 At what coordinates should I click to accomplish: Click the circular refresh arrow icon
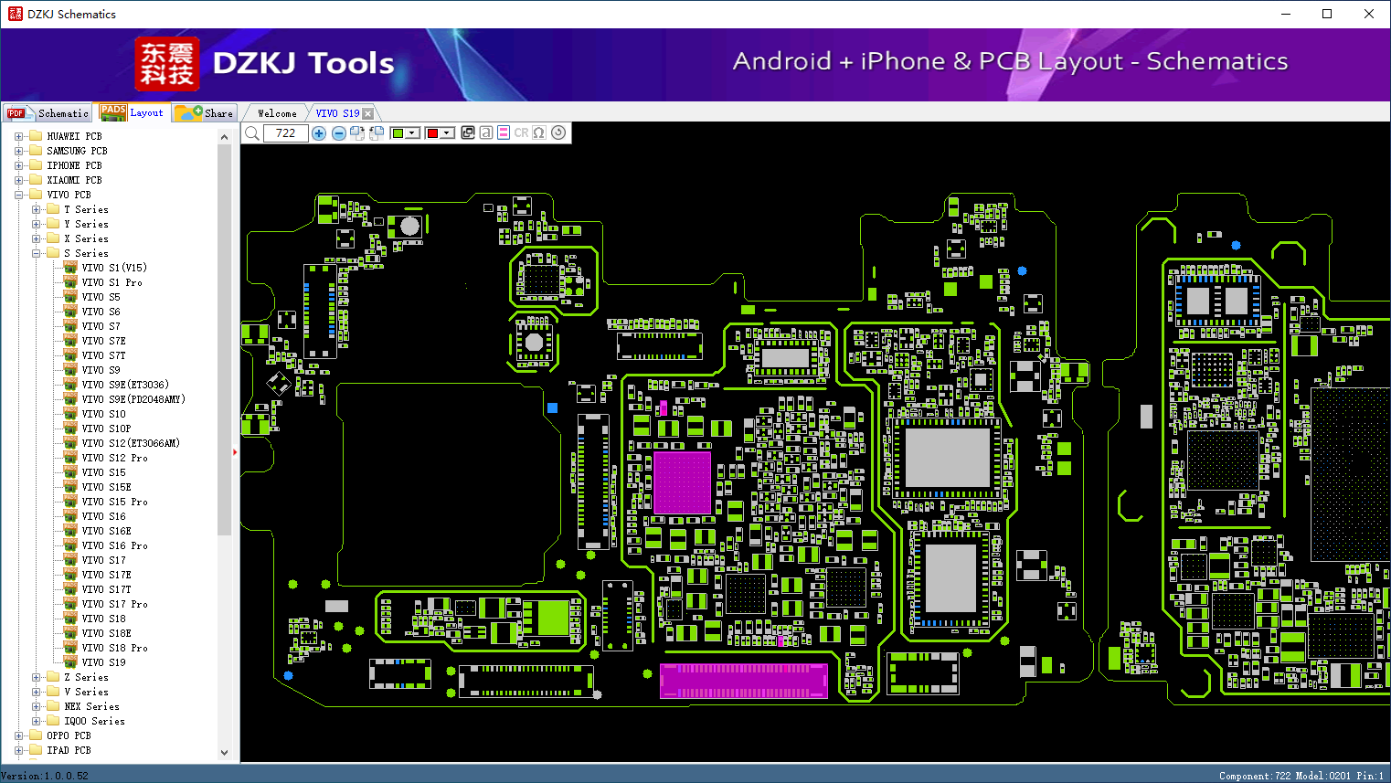click(x=558, y=132)
